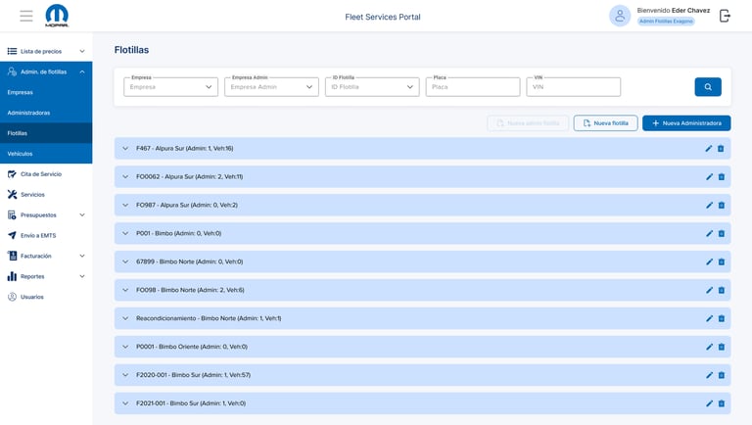This screenshot has width=752, height=425.
Task: Expand Presupuestos sidebar menu
Action: point(46,214)
